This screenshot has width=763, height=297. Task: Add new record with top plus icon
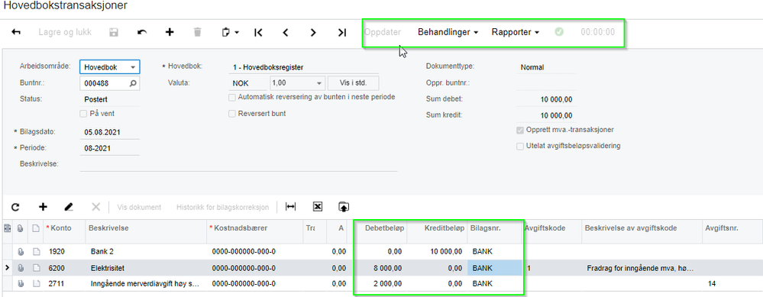[170, 32]
